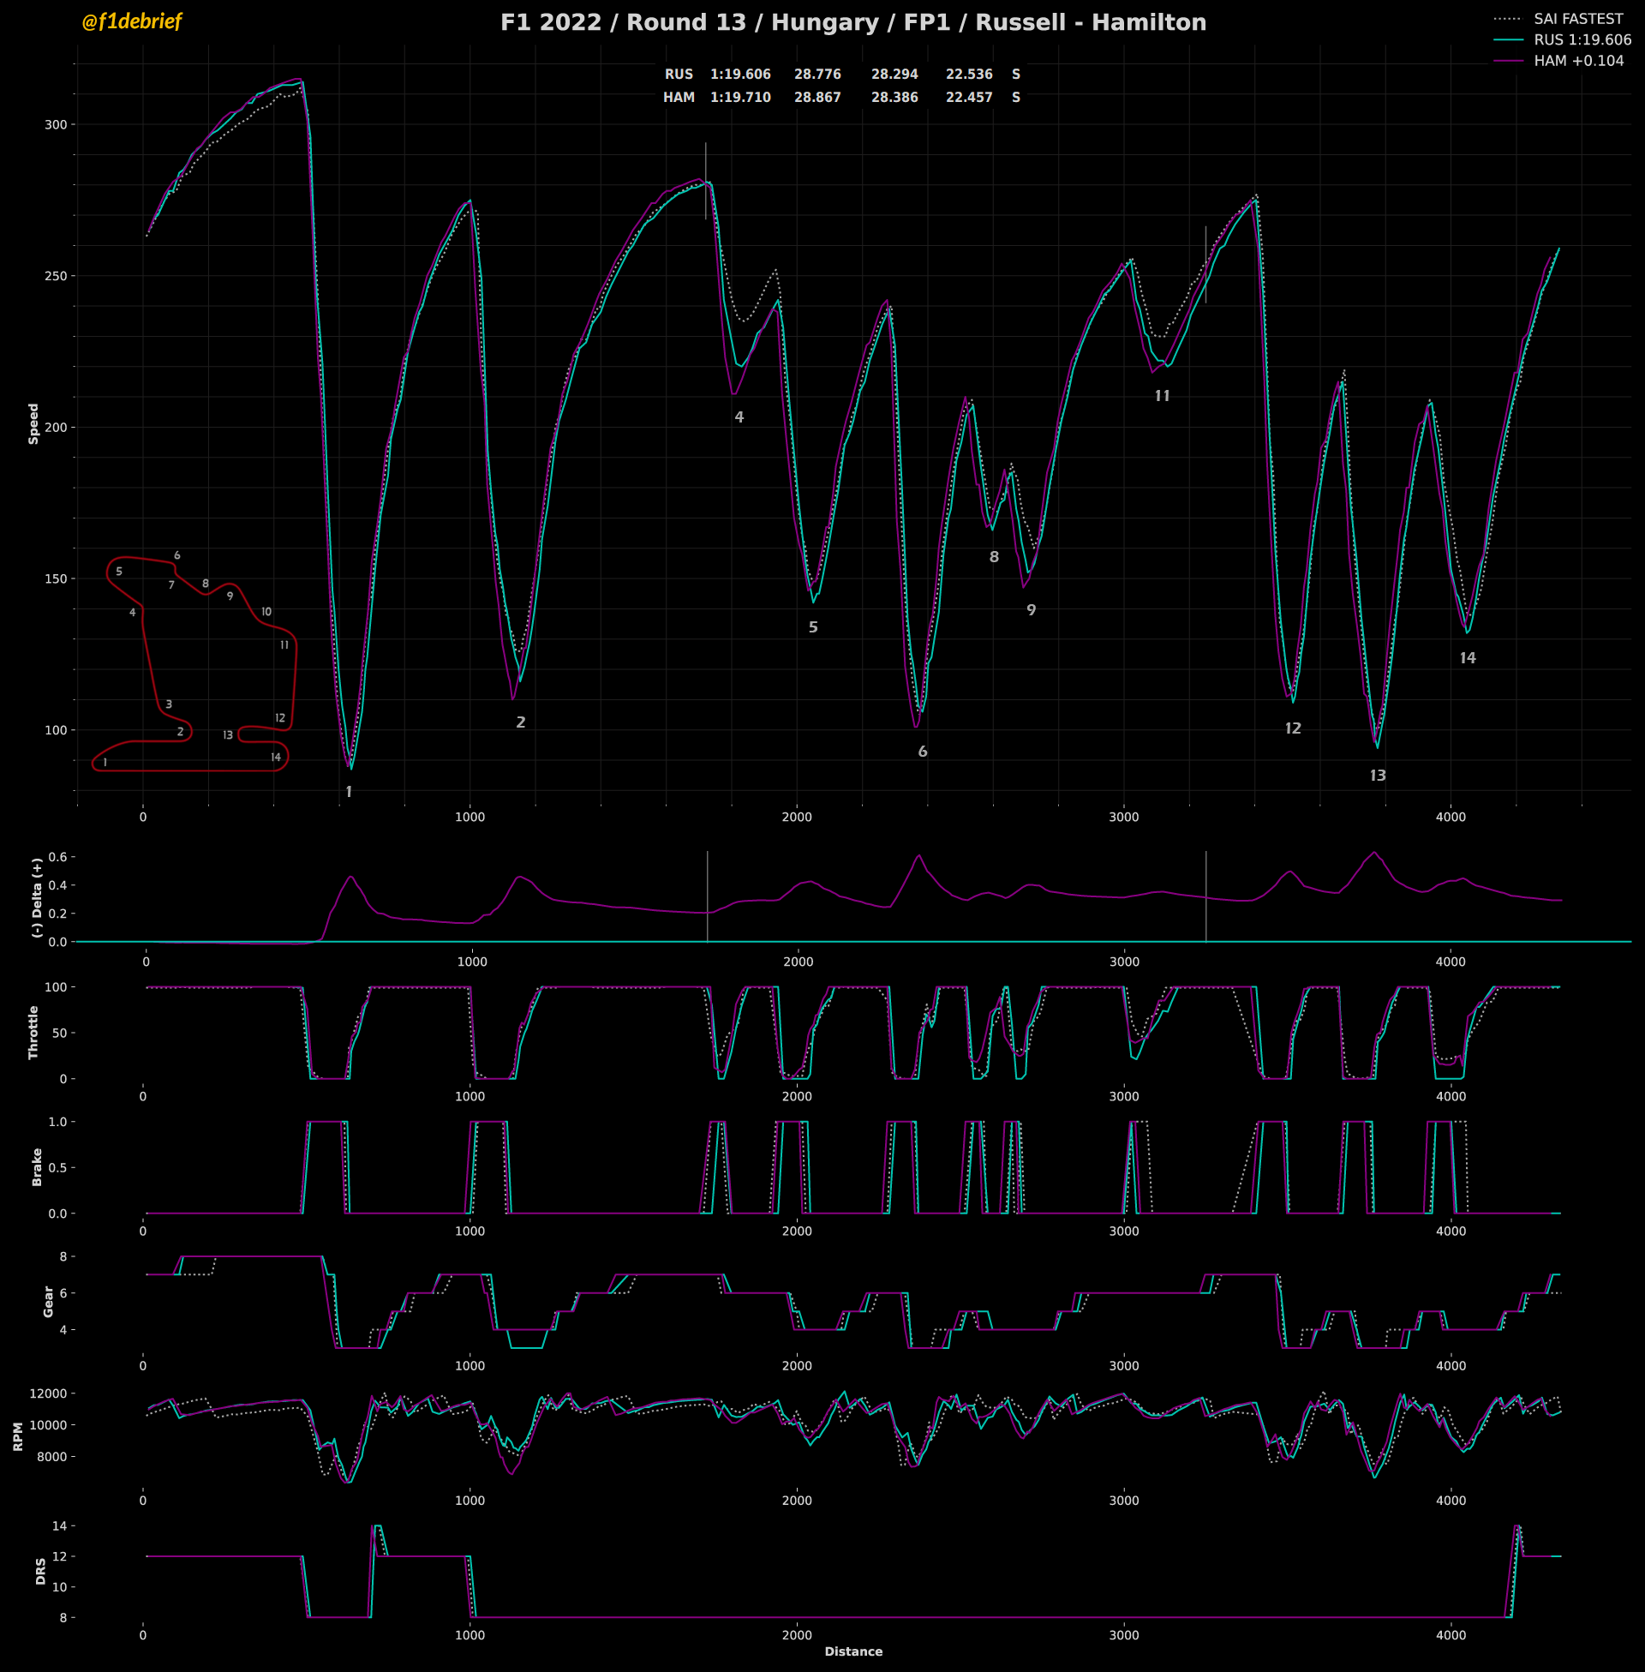This screenshot has width=1645, height=1672.
Task: Click Russell's 28.776 sector one time
Action: click(817, 75)
